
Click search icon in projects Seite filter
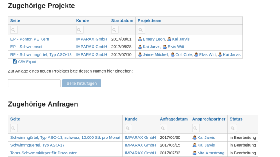tap(14, 30)
